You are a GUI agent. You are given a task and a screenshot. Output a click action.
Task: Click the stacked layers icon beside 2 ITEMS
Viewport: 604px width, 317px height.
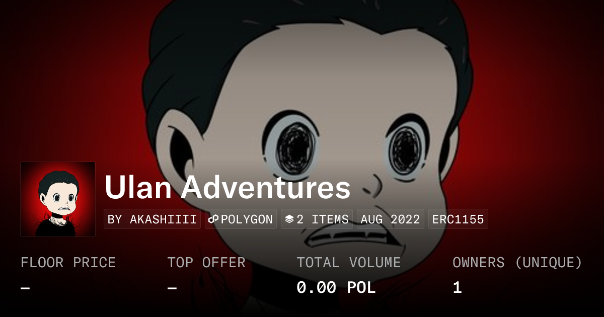289,219
